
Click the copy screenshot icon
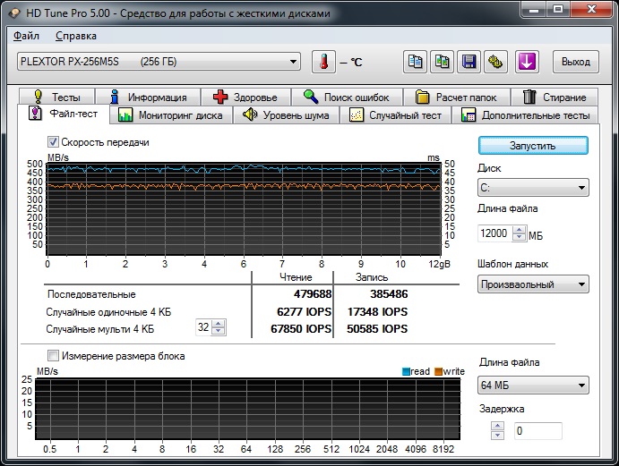pos(442,62)
